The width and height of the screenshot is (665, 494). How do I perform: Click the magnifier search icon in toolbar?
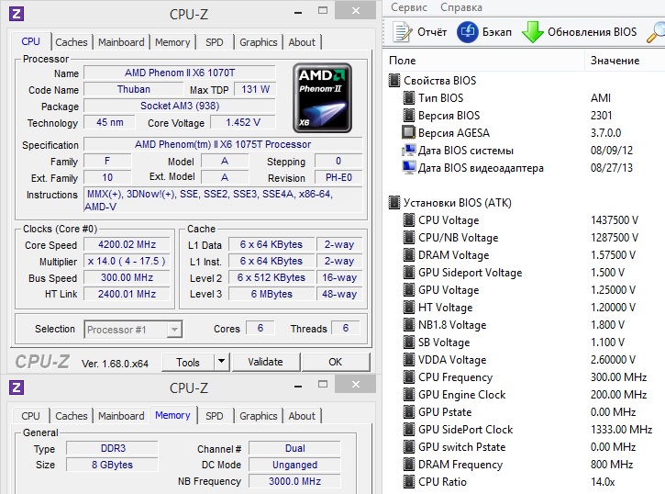pos(656,32)
